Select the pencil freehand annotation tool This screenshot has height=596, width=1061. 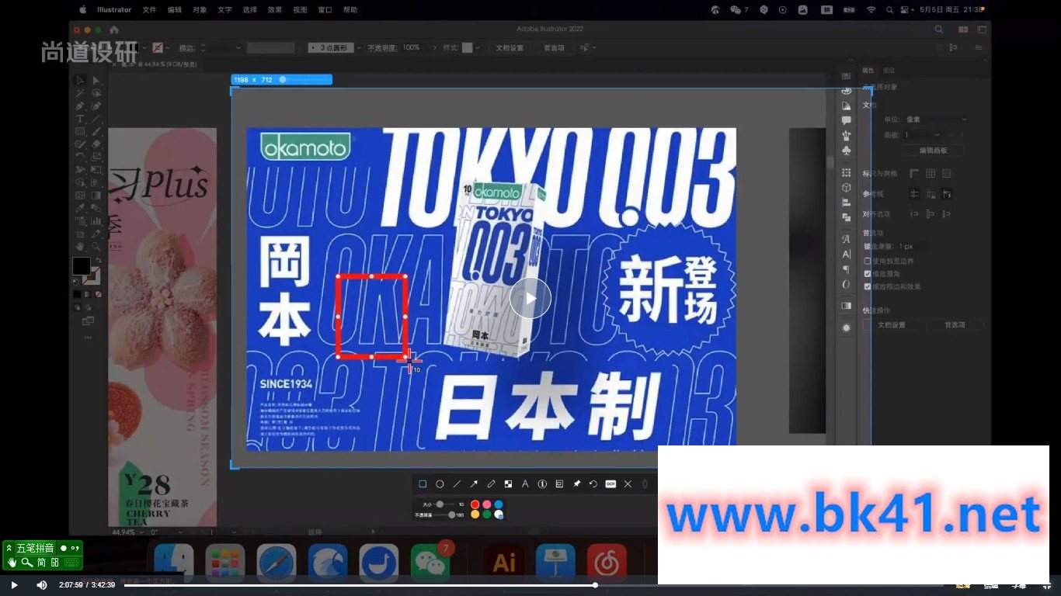[491, 483]
